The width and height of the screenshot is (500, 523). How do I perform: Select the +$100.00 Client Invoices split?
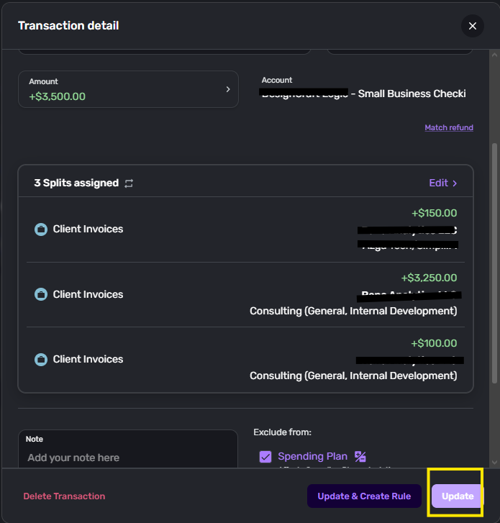coord(245,359)
